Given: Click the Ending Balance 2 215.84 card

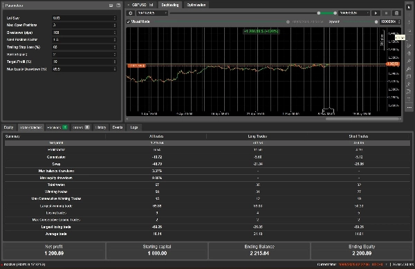Looking at the screenshot, I should pos(259,250).
